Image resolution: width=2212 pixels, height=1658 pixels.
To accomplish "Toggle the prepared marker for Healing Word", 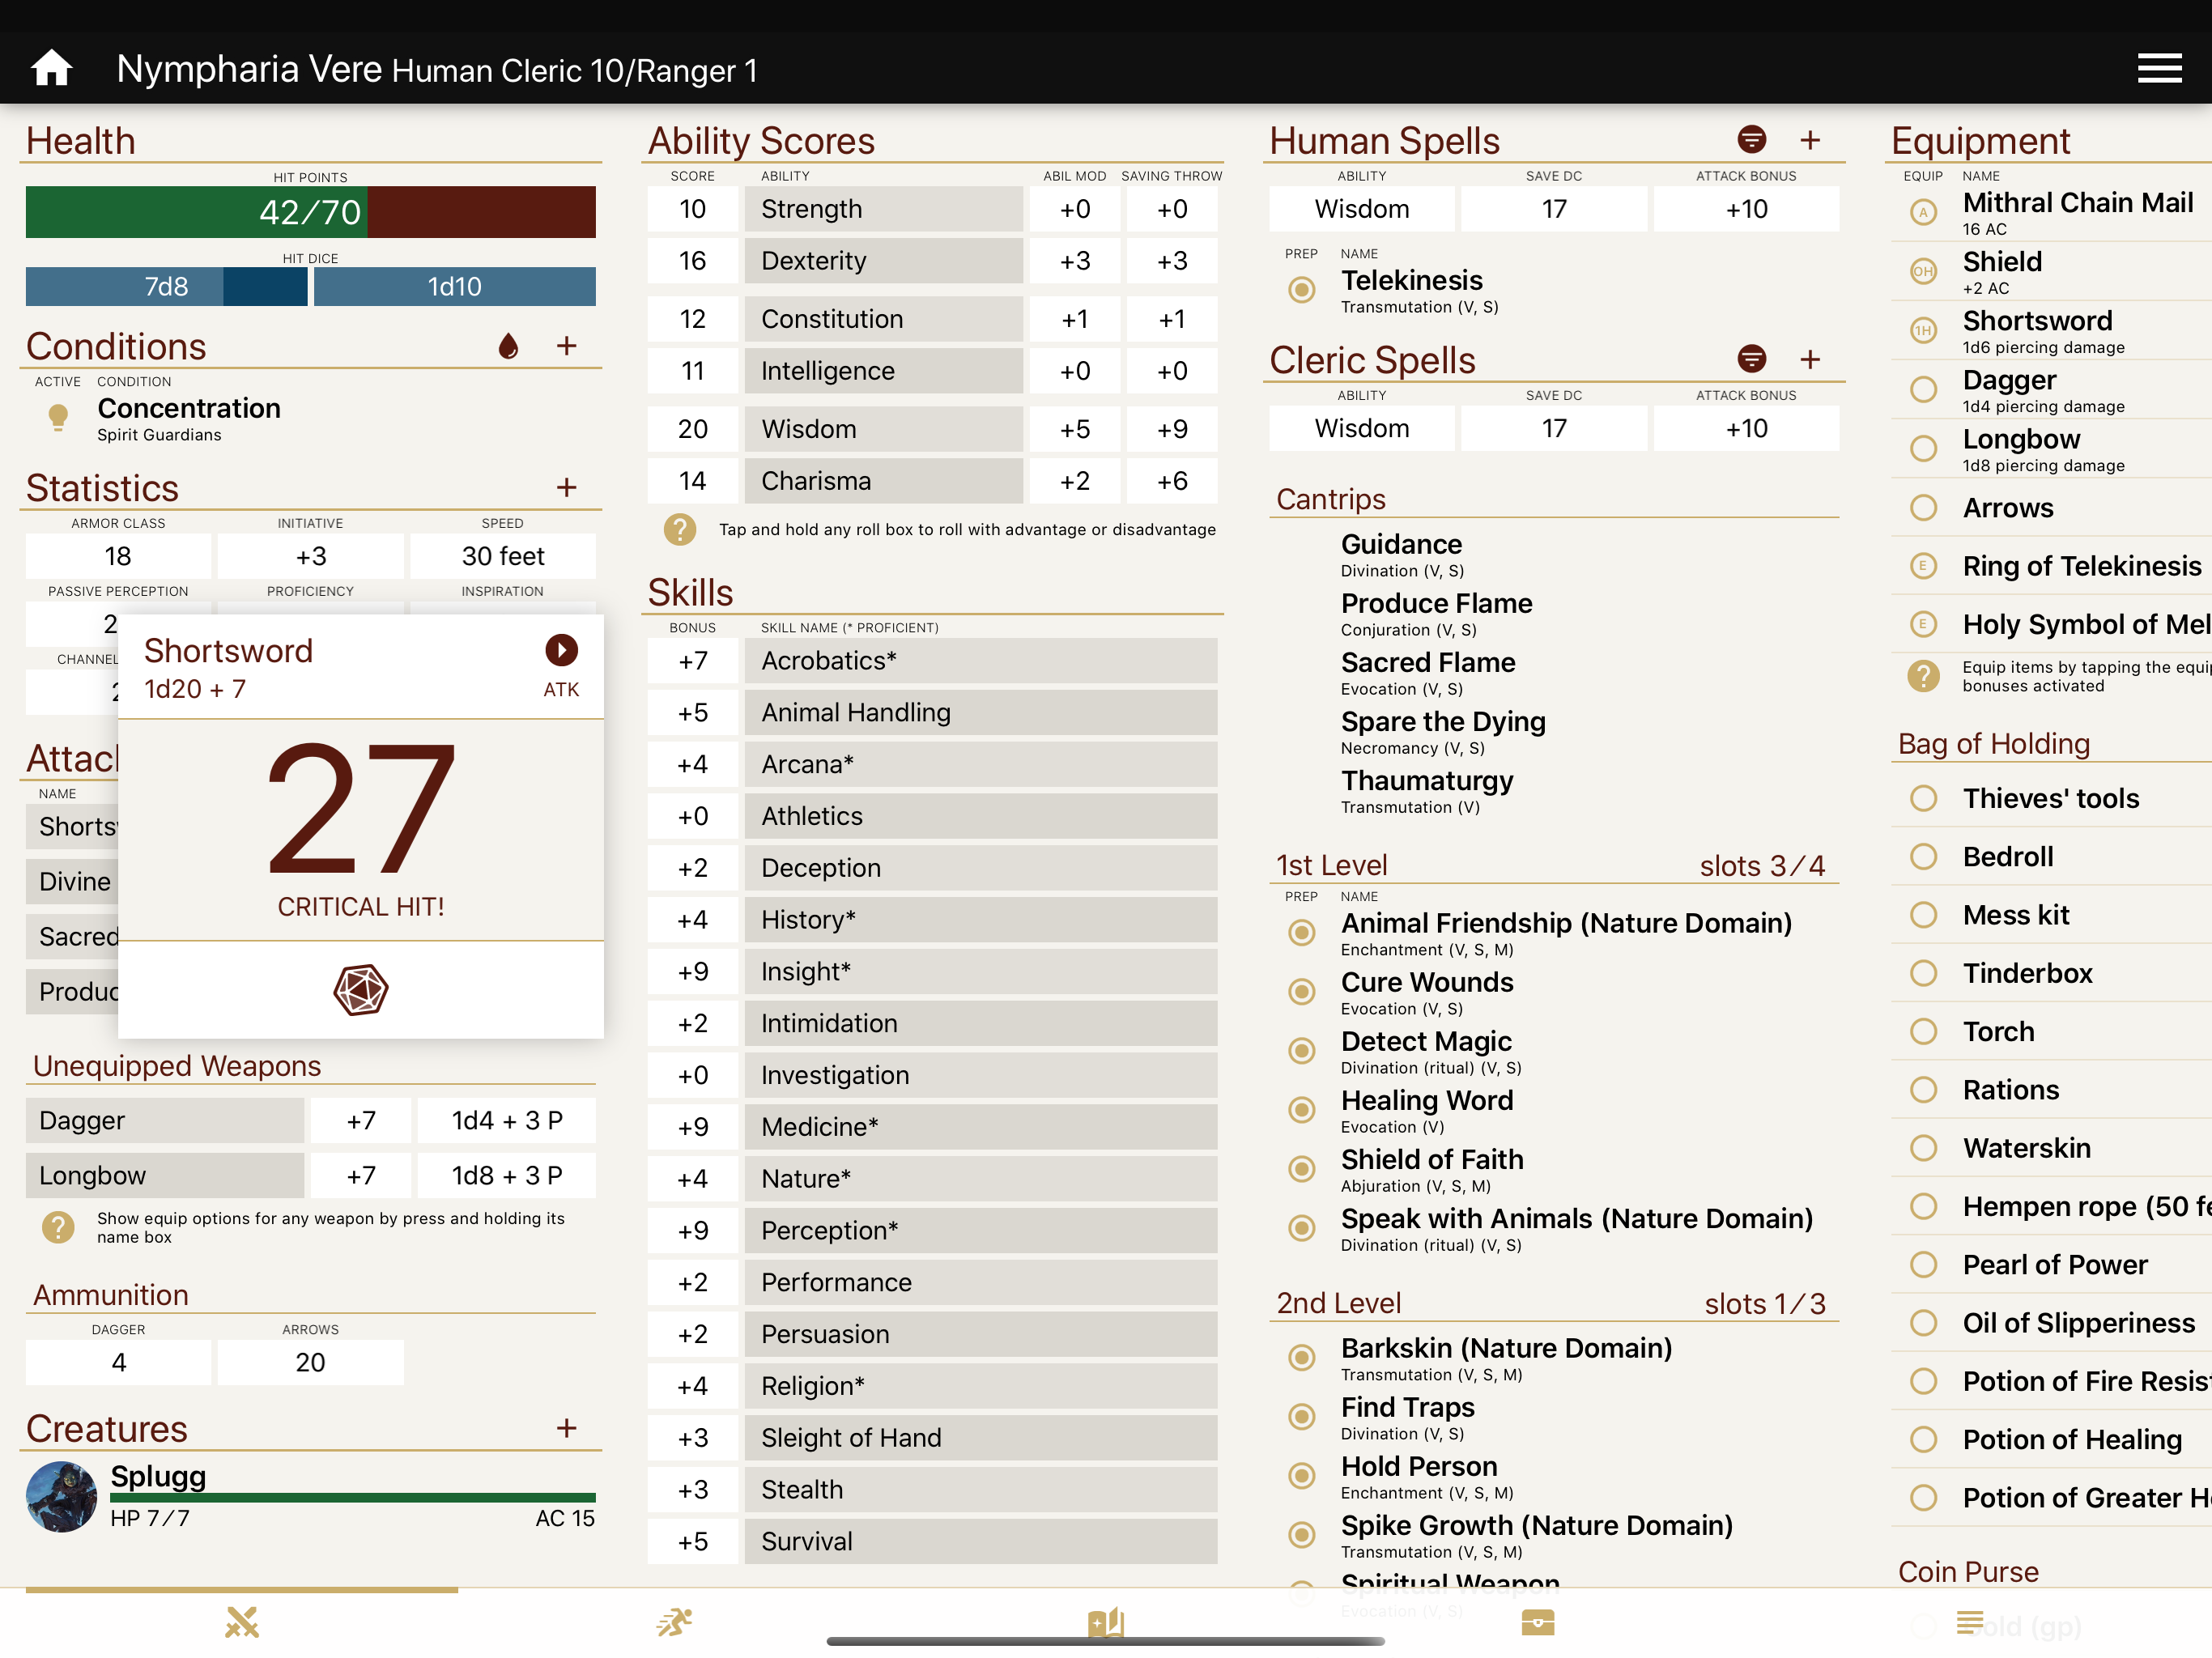I will 1301,1110.
